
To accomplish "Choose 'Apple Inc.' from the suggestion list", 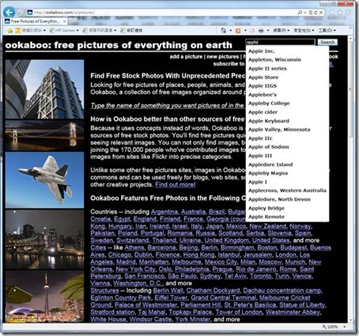I will coord(287,51).
